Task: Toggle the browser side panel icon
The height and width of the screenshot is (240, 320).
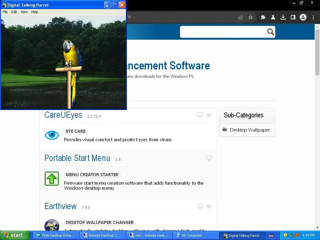Action: click(x=293, y=17)
